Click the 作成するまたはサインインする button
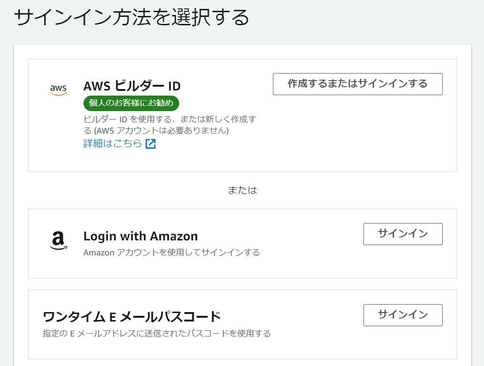 point(357,84)
